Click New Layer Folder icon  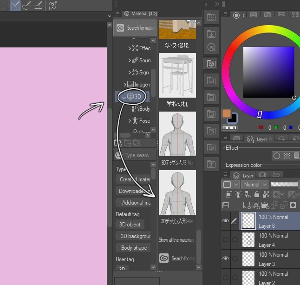coord(265,205)
